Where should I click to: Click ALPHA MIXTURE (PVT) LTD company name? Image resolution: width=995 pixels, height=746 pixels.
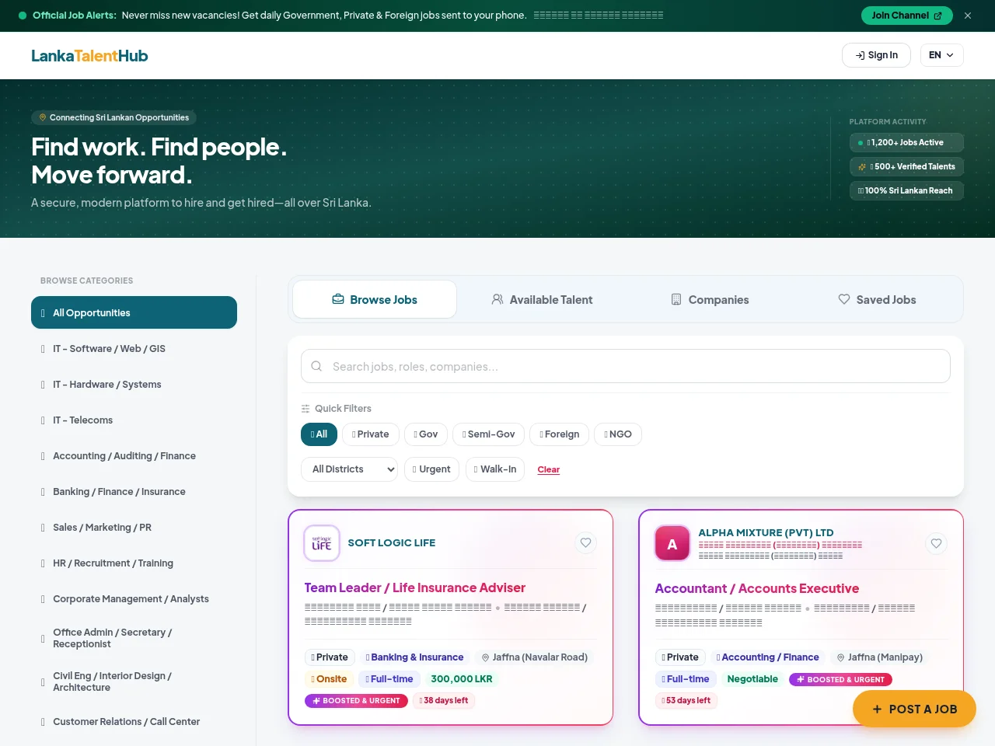766,532
